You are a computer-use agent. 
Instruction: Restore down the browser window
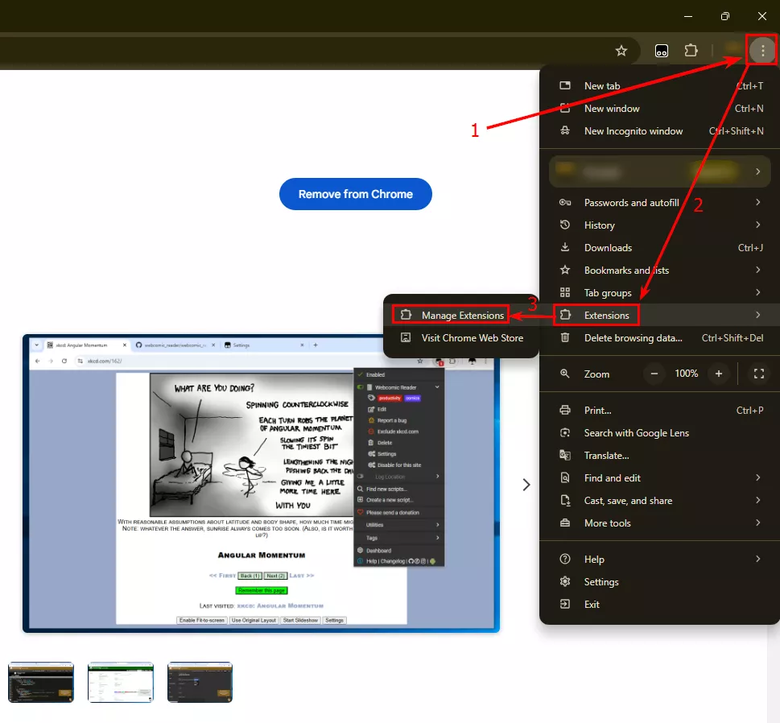point(724,16)
